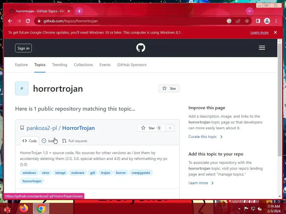
Task: Click the network tray icon
Action: [253, 208]
